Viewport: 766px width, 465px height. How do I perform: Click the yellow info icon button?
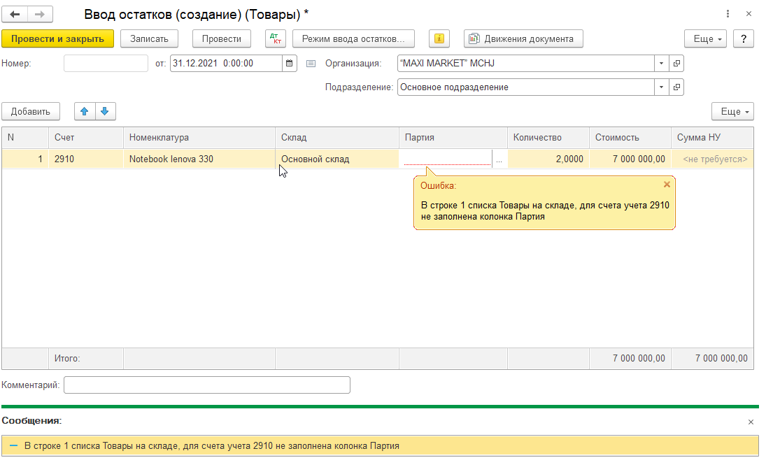(439, 38)
